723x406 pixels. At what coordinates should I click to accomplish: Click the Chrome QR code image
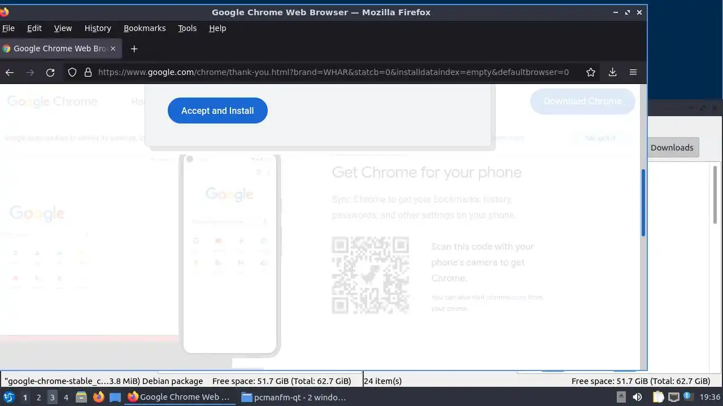pos(370,275)
